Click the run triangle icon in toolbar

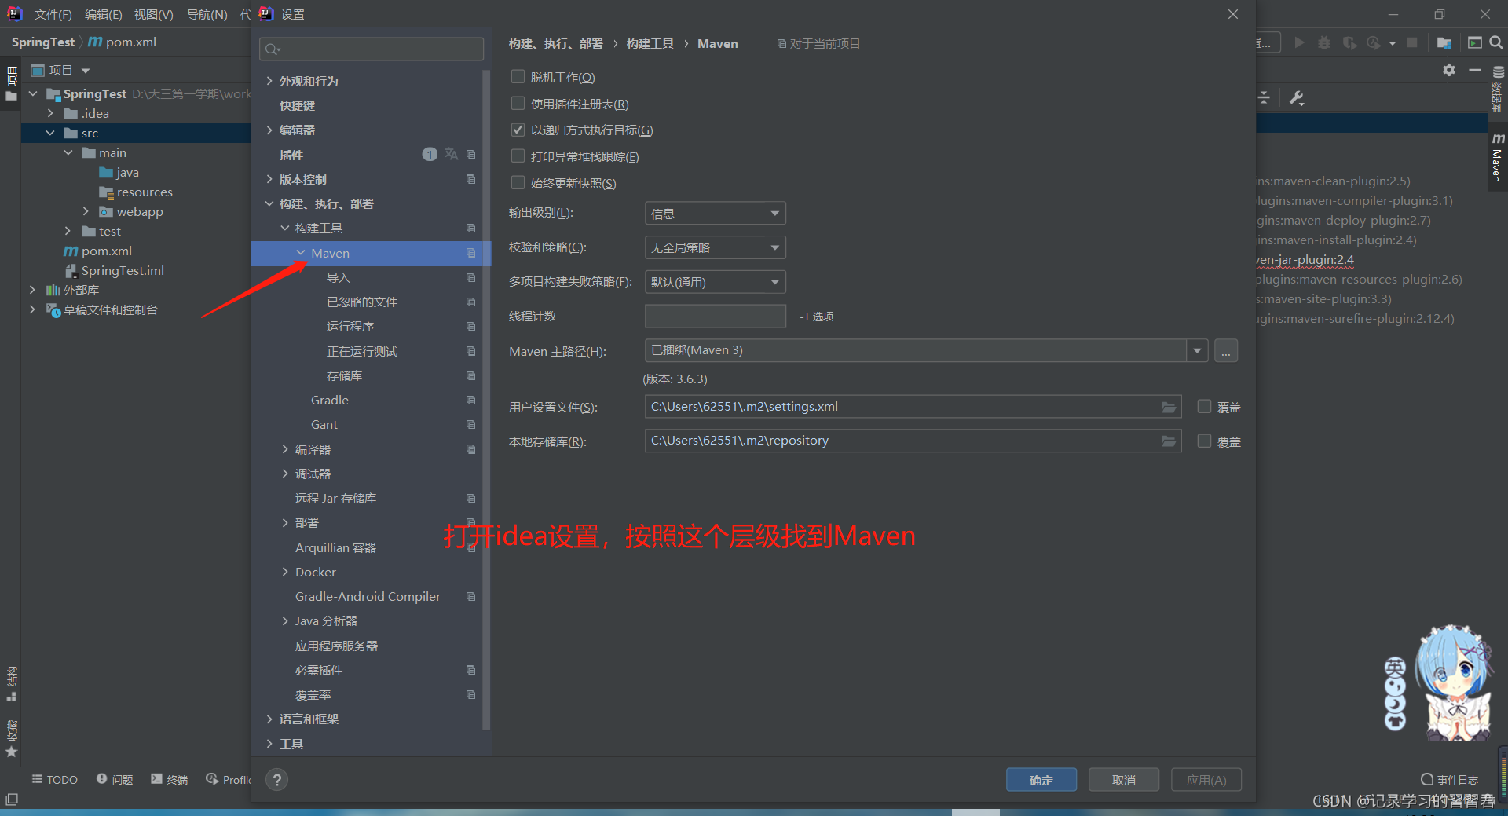pos(1300,42)
